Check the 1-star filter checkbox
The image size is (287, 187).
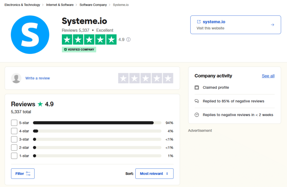(14, 156)
